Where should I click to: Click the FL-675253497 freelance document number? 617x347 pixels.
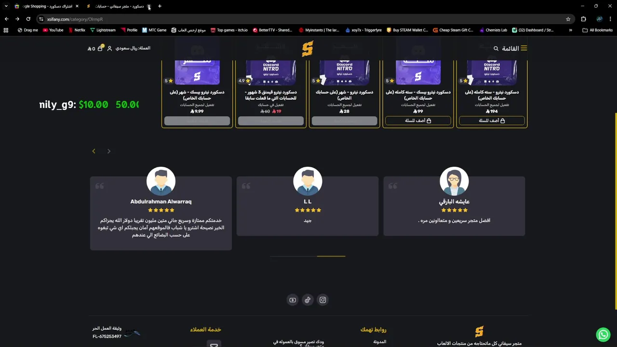point(107,336)
